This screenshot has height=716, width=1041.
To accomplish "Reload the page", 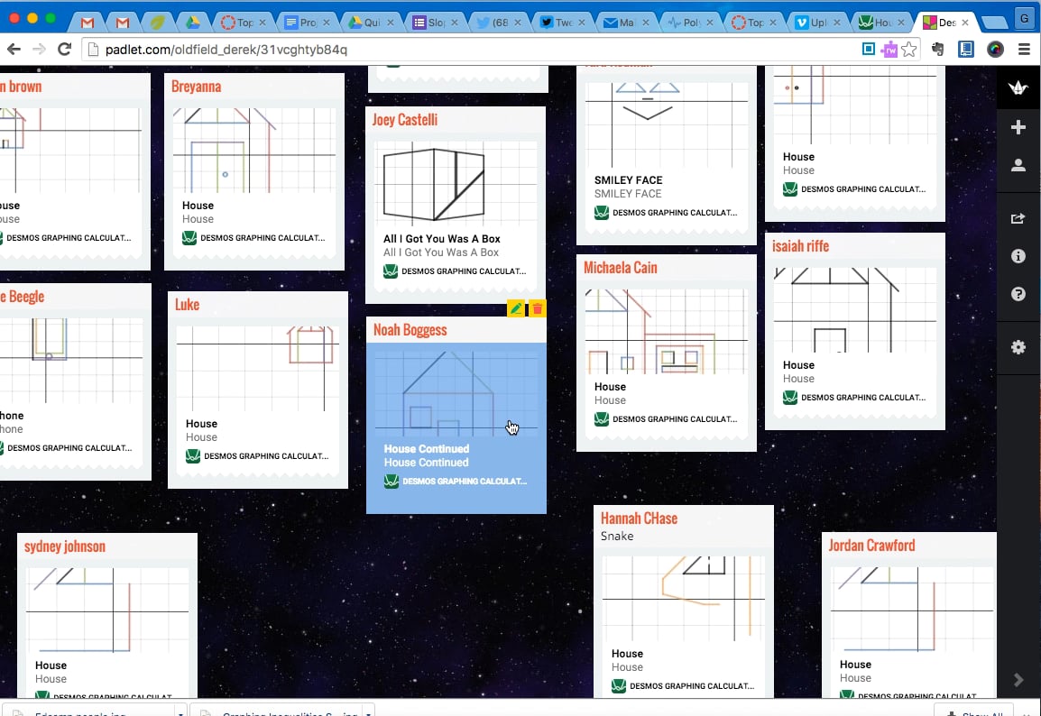I will pyautogui.click(x=64, y=49).
